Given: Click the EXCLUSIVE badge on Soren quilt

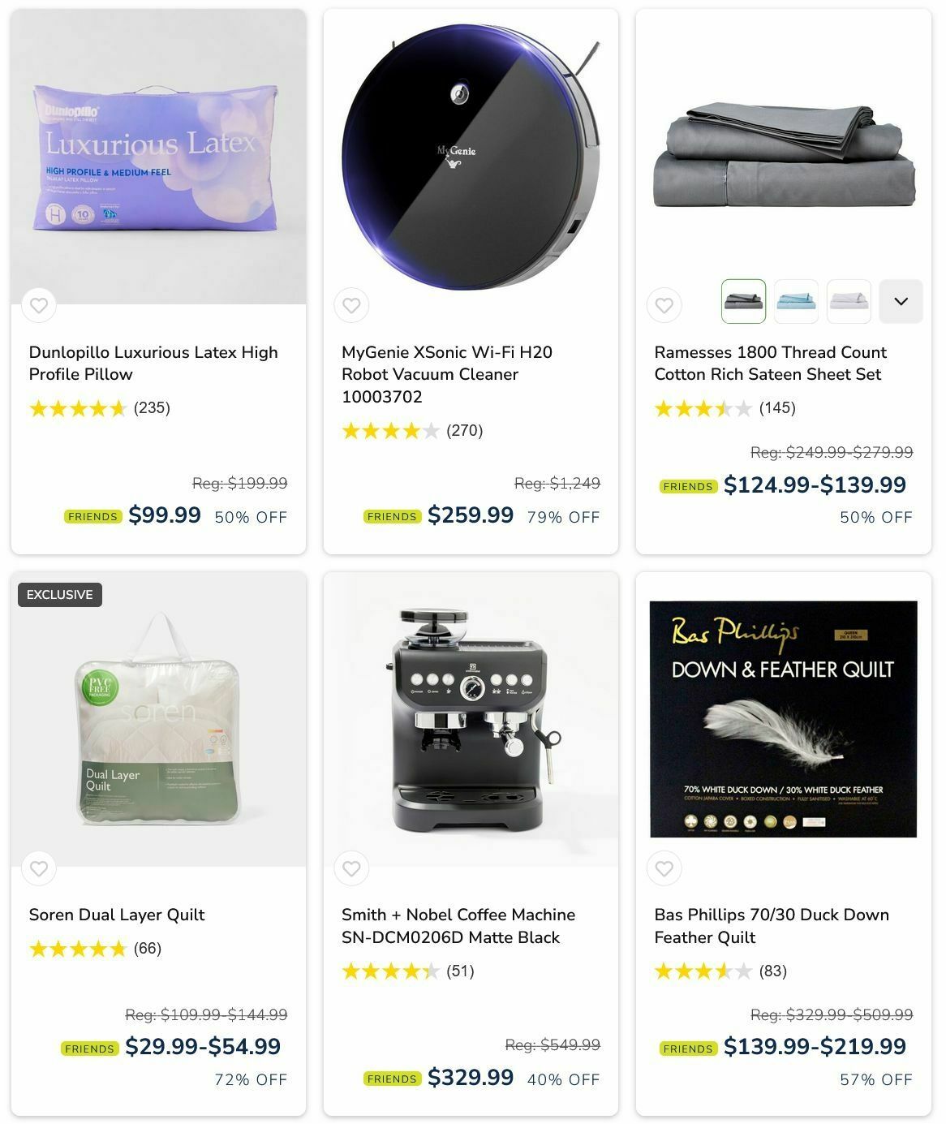Looking at the screenshot, I should [60, 595].
